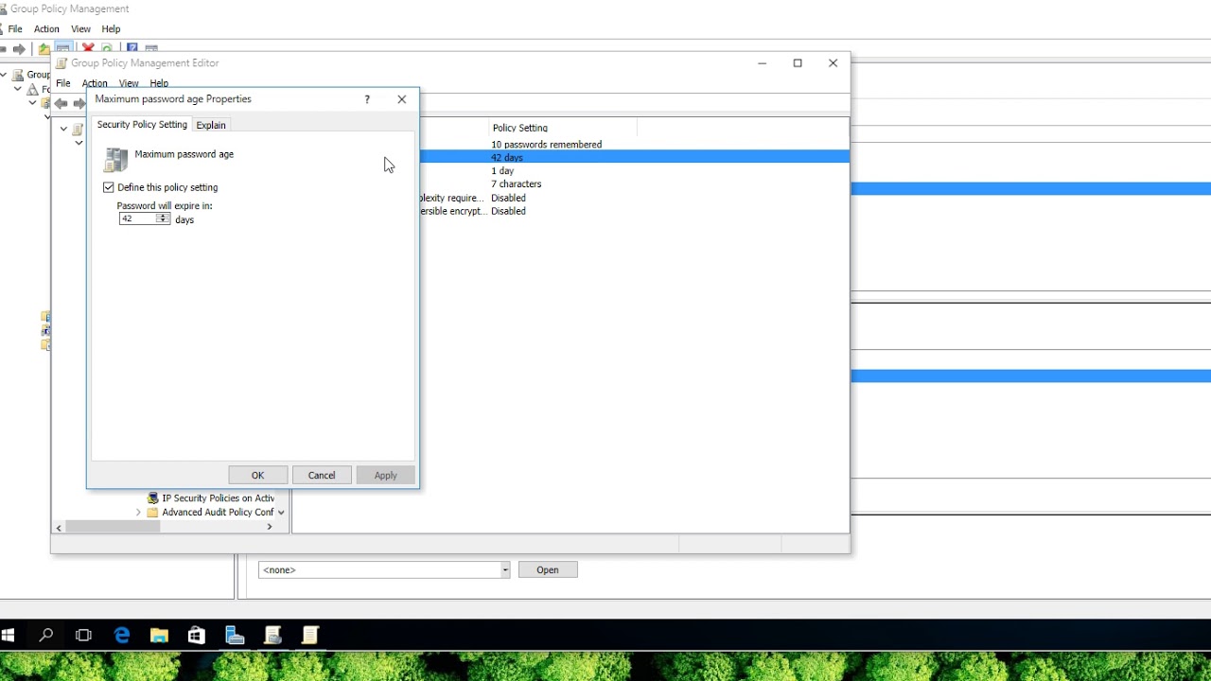Open Help menu in Group Policy Management
This screenshot has height=681, width=1211.
tap(112, 29)
